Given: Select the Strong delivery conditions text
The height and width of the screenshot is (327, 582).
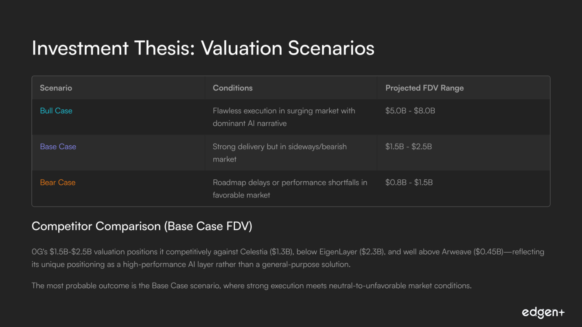Looking at the screenshot, I should point(280,153).
